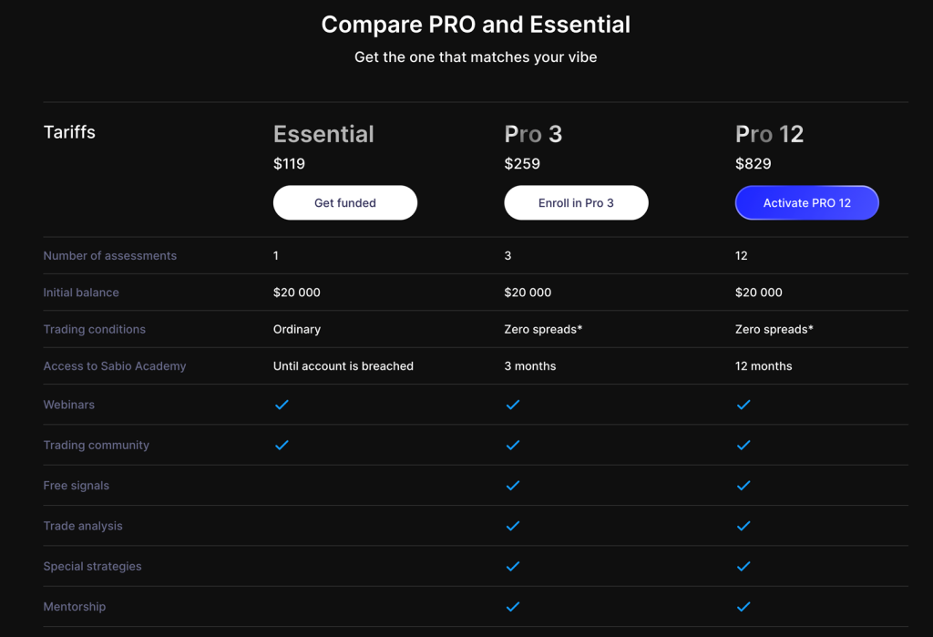Click assessments count 12 under Pro 12
Image resolution: width=933 pixels, height=637 pixels.
[x=742, y=255]
